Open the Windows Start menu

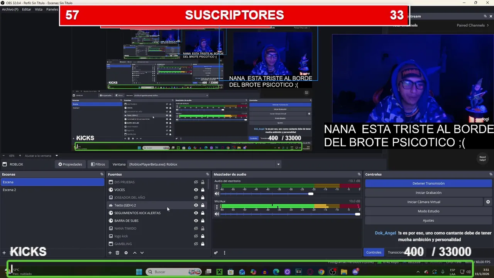click(x=139, y=272)
